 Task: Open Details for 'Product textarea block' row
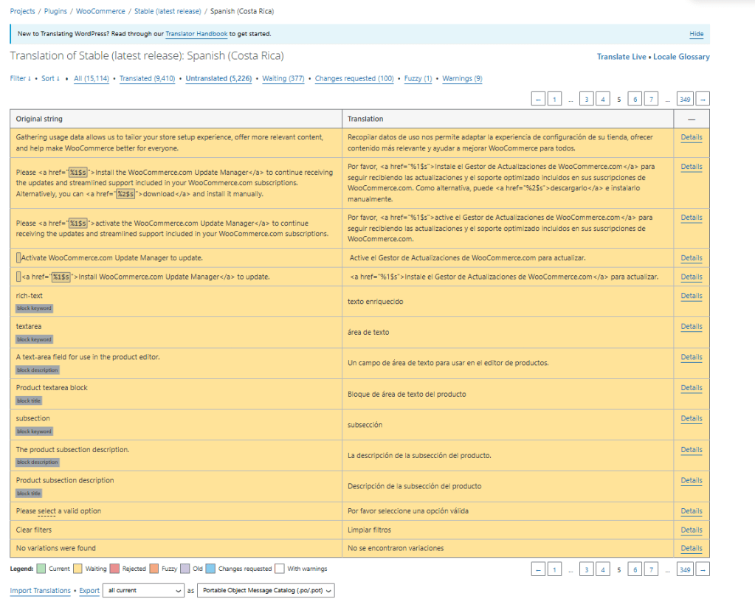coord(692,388)
